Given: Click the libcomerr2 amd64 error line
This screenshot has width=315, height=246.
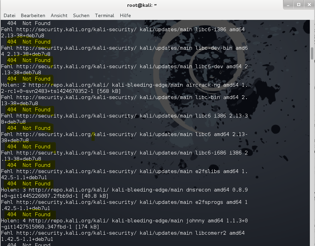Looking at the screenshot, I should coord(123,233).
